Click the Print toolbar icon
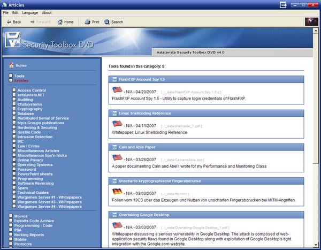Viewport: 321px width, 250px height. tap(88, 22)
